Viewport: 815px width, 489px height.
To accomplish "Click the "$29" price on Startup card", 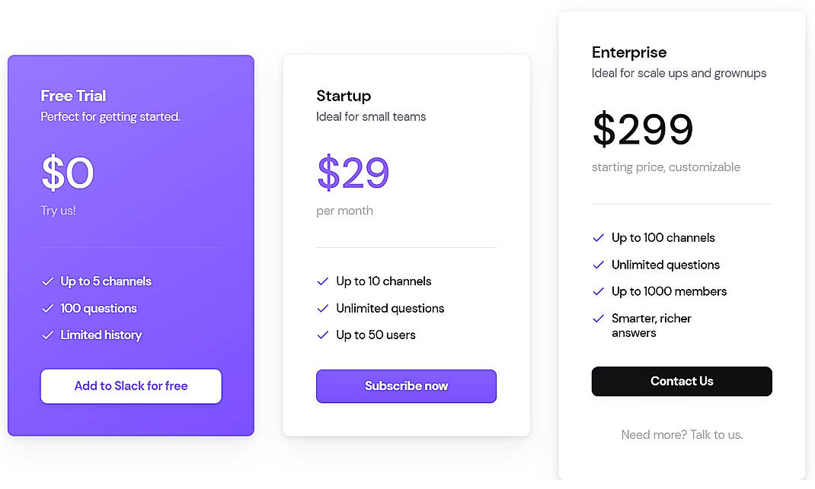I will point(352,173).
